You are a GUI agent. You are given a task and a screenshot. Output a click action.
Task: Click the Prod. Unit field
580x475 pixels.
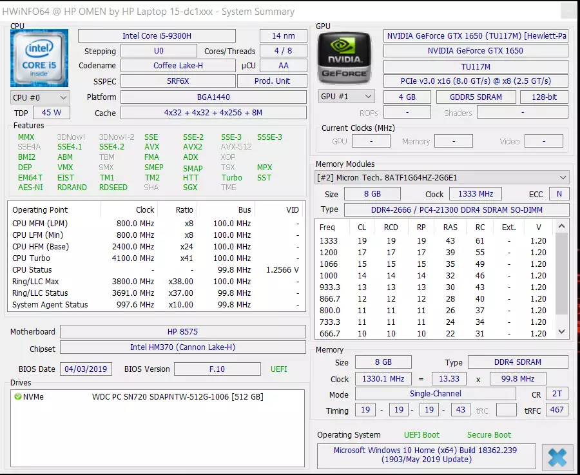click(272, 81)
